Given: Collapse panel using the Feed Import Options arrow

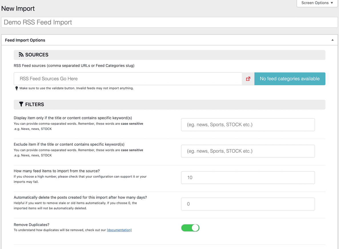Looking at the screenshot, I should click(x=332, y=40).
